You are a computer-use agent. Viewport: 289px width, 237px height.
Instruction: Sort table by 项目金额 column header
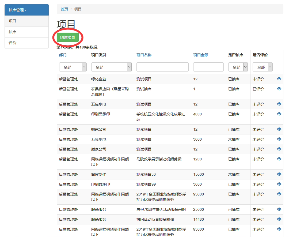[201, 55]
